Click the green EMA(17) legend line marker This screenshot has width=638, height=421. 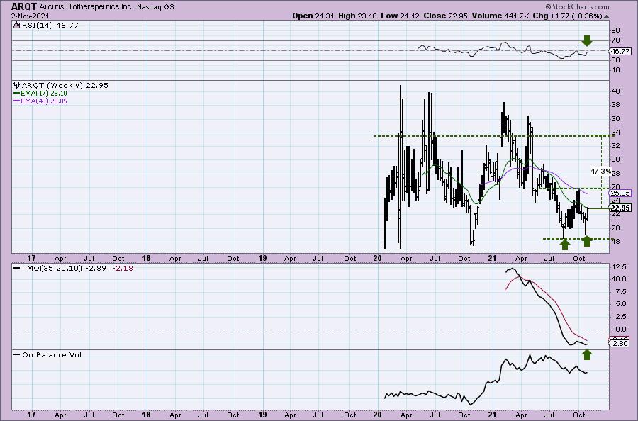pos(17,93)
